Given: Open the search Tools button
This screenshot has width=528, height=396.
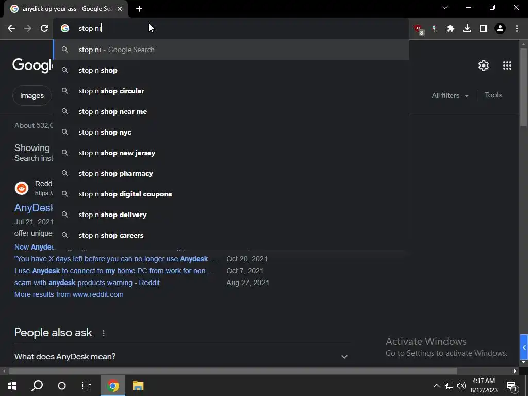Looking at the screenshot, I should pos(493,95).
